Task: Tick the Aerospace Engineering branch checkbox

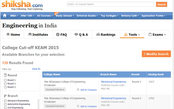Action: tap(5, 101)
